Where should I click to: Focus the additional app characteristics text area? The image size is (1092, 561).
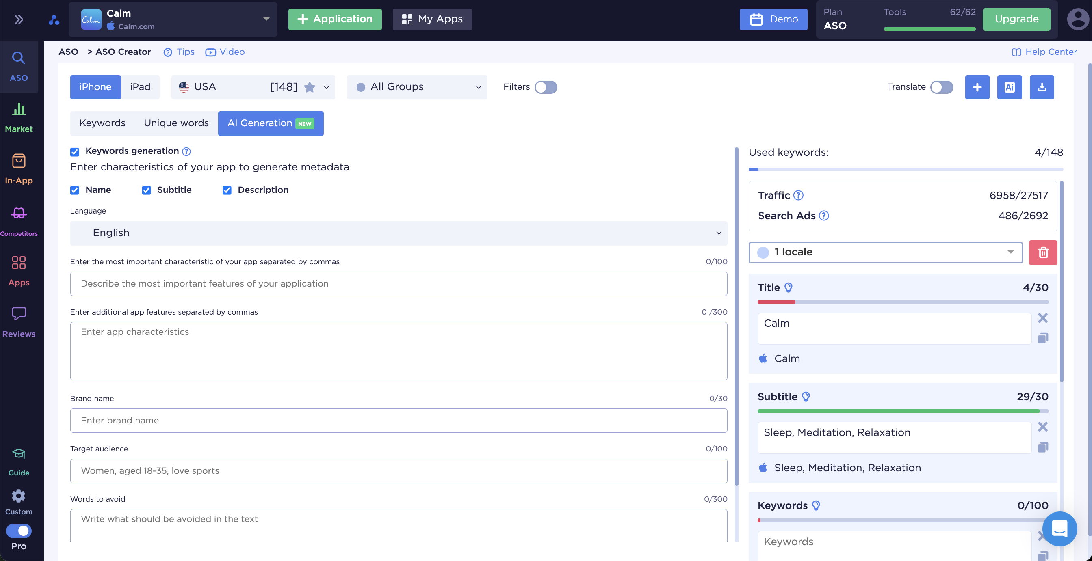399,351
